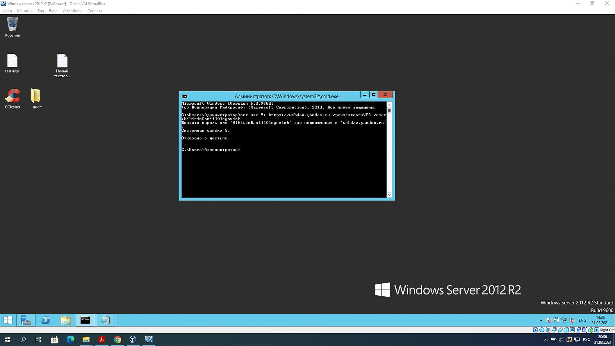Click the cmd scrollbar down arrow

pyautogui.click(x=389, y=195)
